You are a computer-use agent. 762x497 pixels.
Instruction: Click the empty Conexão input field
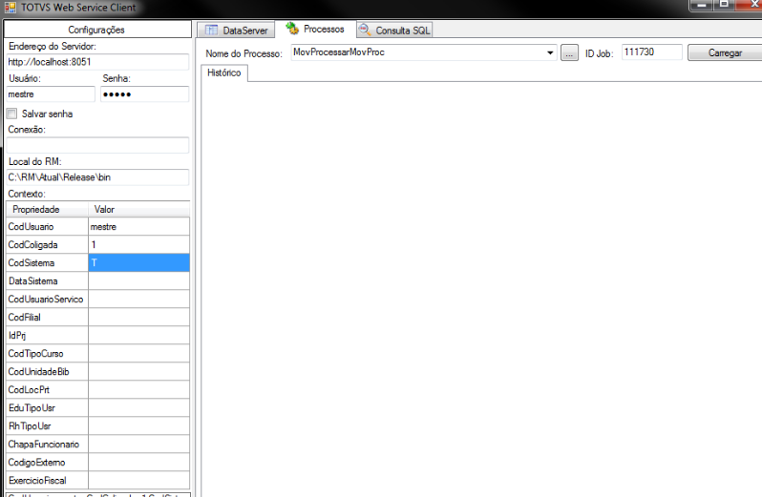point(97,145)
